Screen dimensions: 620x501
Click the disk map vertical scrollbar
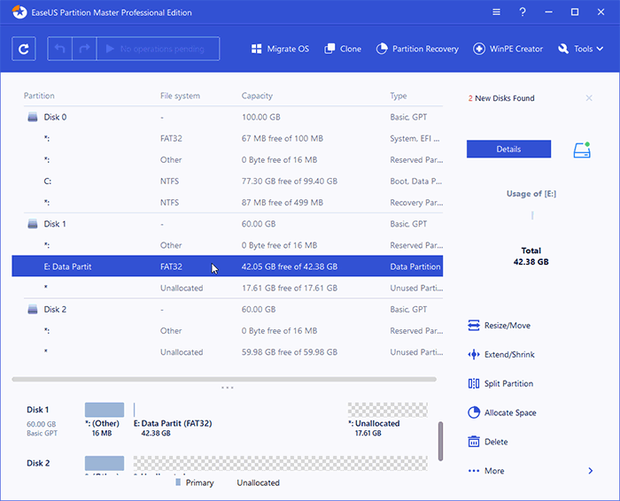pos(440,441)
